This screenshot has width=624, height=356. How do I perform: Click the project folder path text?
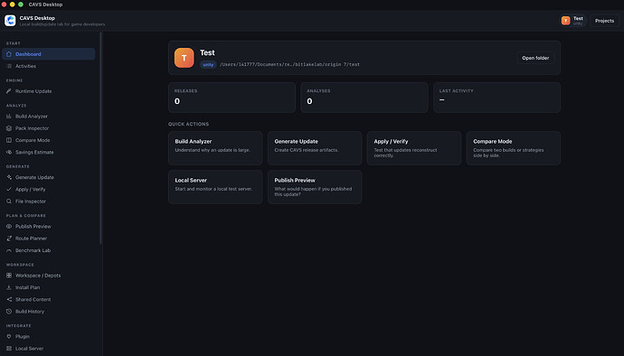289,64
